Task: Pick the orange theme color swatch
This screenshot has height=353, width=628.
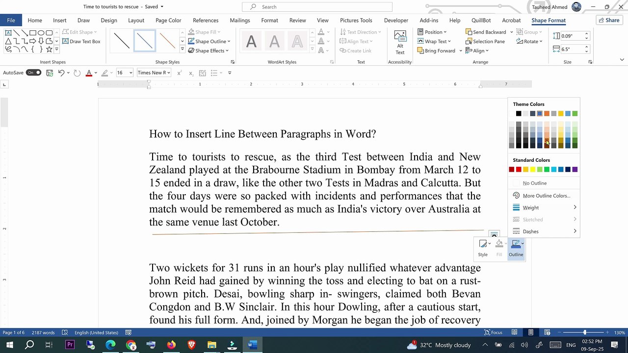Action: (x=547, y=114)
